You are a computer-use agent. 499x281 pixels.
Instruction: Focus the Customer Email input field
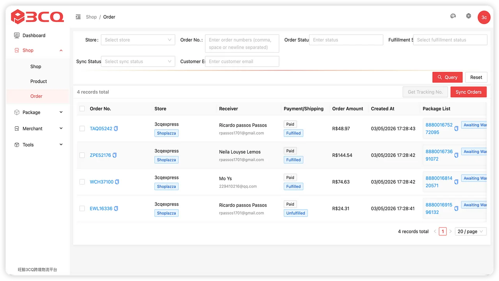point(242,62)
